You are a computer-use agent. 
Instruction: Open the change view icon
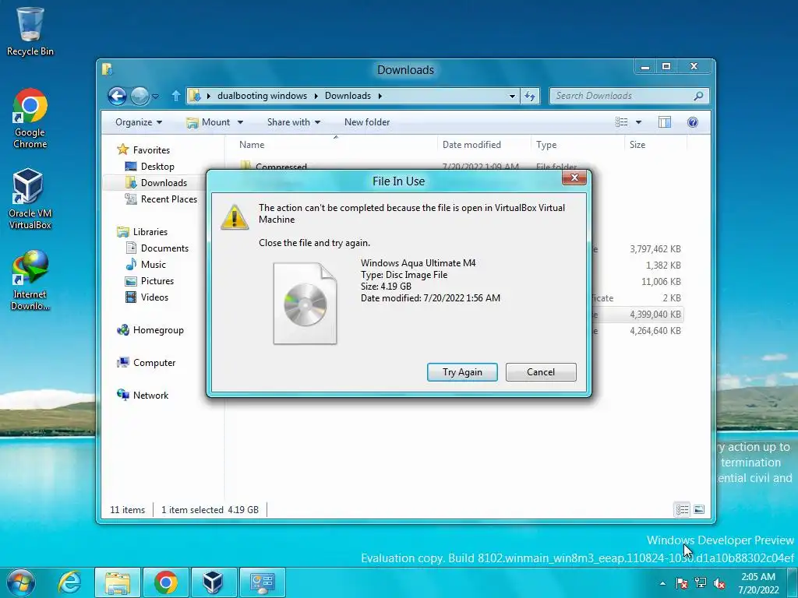click(x=621, y=122)
